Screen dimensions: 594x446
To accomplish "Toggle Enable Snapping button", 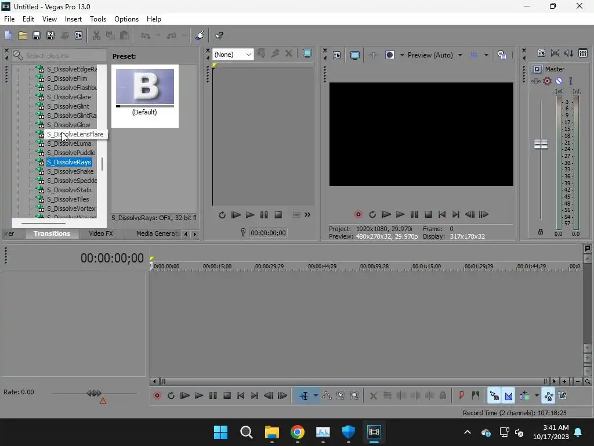I will [494, 396].
